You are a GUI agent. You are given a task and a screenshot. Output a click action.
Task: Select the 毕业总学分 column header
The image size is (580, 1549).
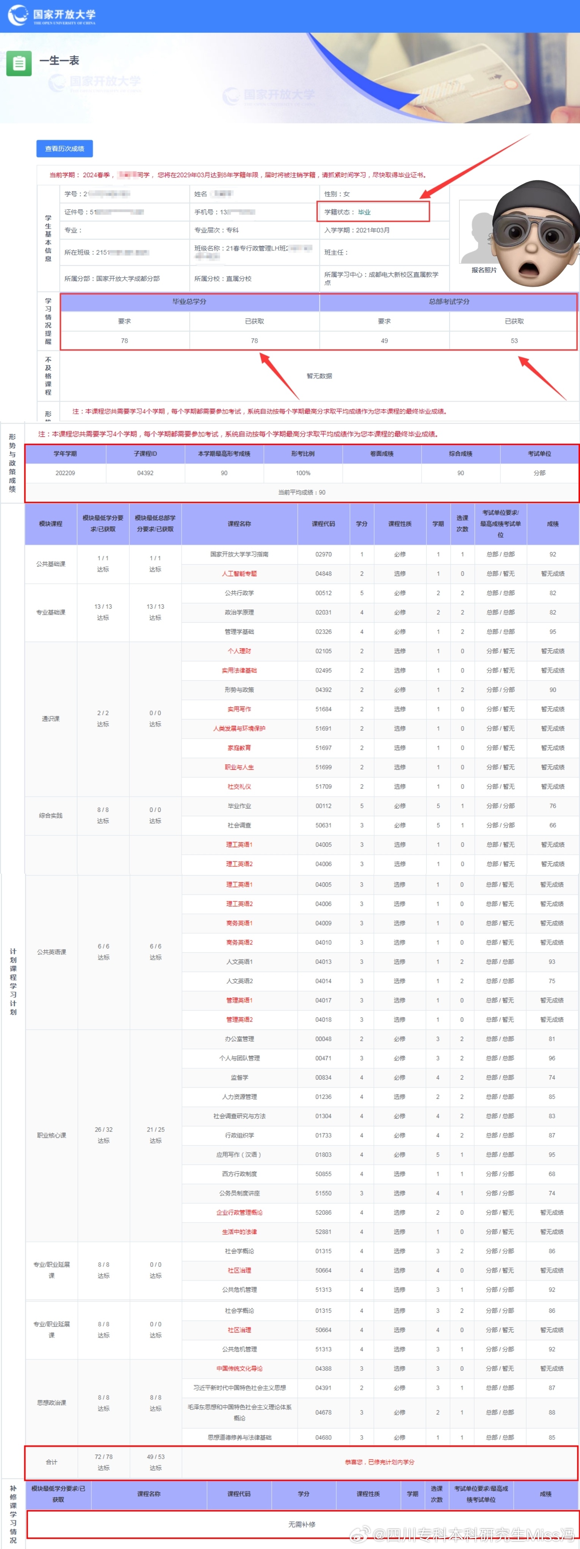189,302
